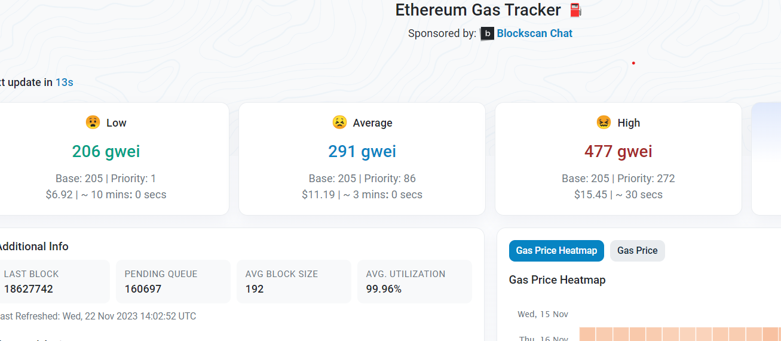Switch to the Gas Price tab
The image size is (781, 341).
pyautogui.click(x=637, y=251)
